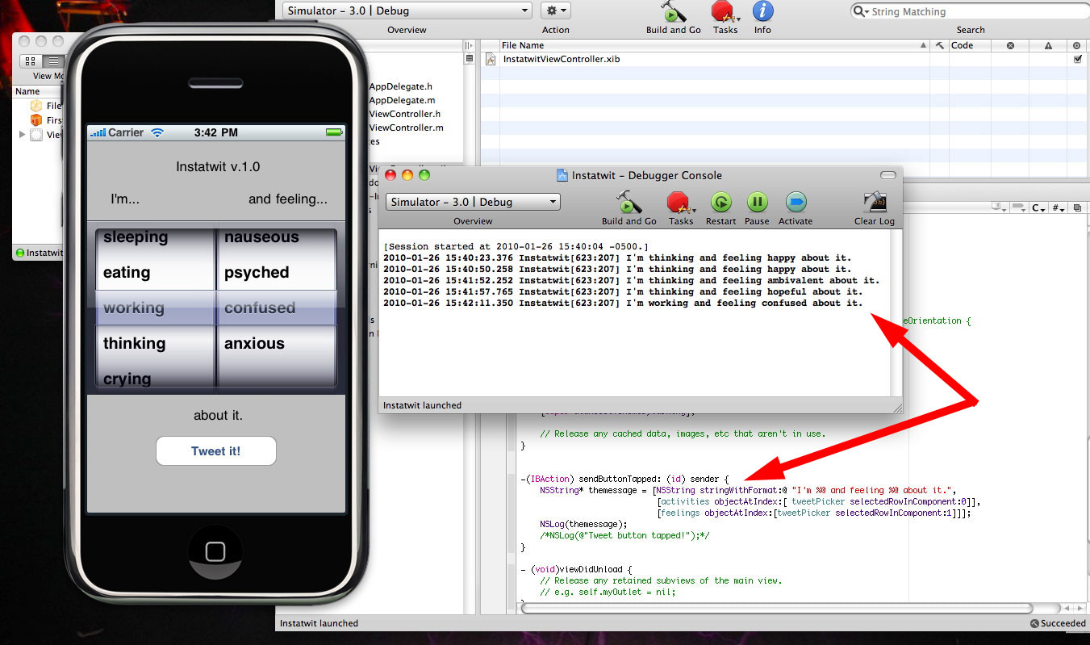The height and width of the screenshot is (645, 1090).
Task: Click the sendButtonTapped method line in editor
Action: [x=624, y=479]
